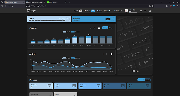Click the 4 PM forecast bar
Screen dimensions: 180x96
(x=33, y=42)
